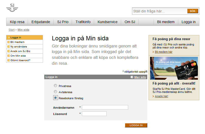
Task: Click Logga in in top navigation bar
Action: point(188,22)
